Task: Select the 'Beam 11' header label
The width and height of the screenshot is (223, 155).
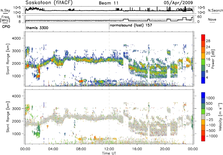Action: [x=109, y=3]
